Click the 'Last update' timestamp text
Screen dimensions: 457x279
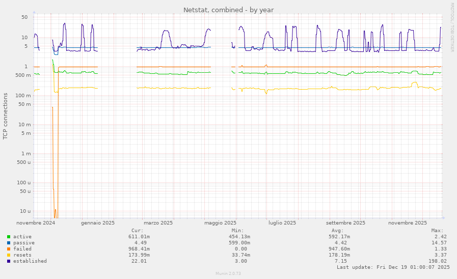click(393, 267)
